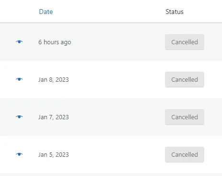Sort by the Date column header
222x176 pixels.
pos(46,12)
